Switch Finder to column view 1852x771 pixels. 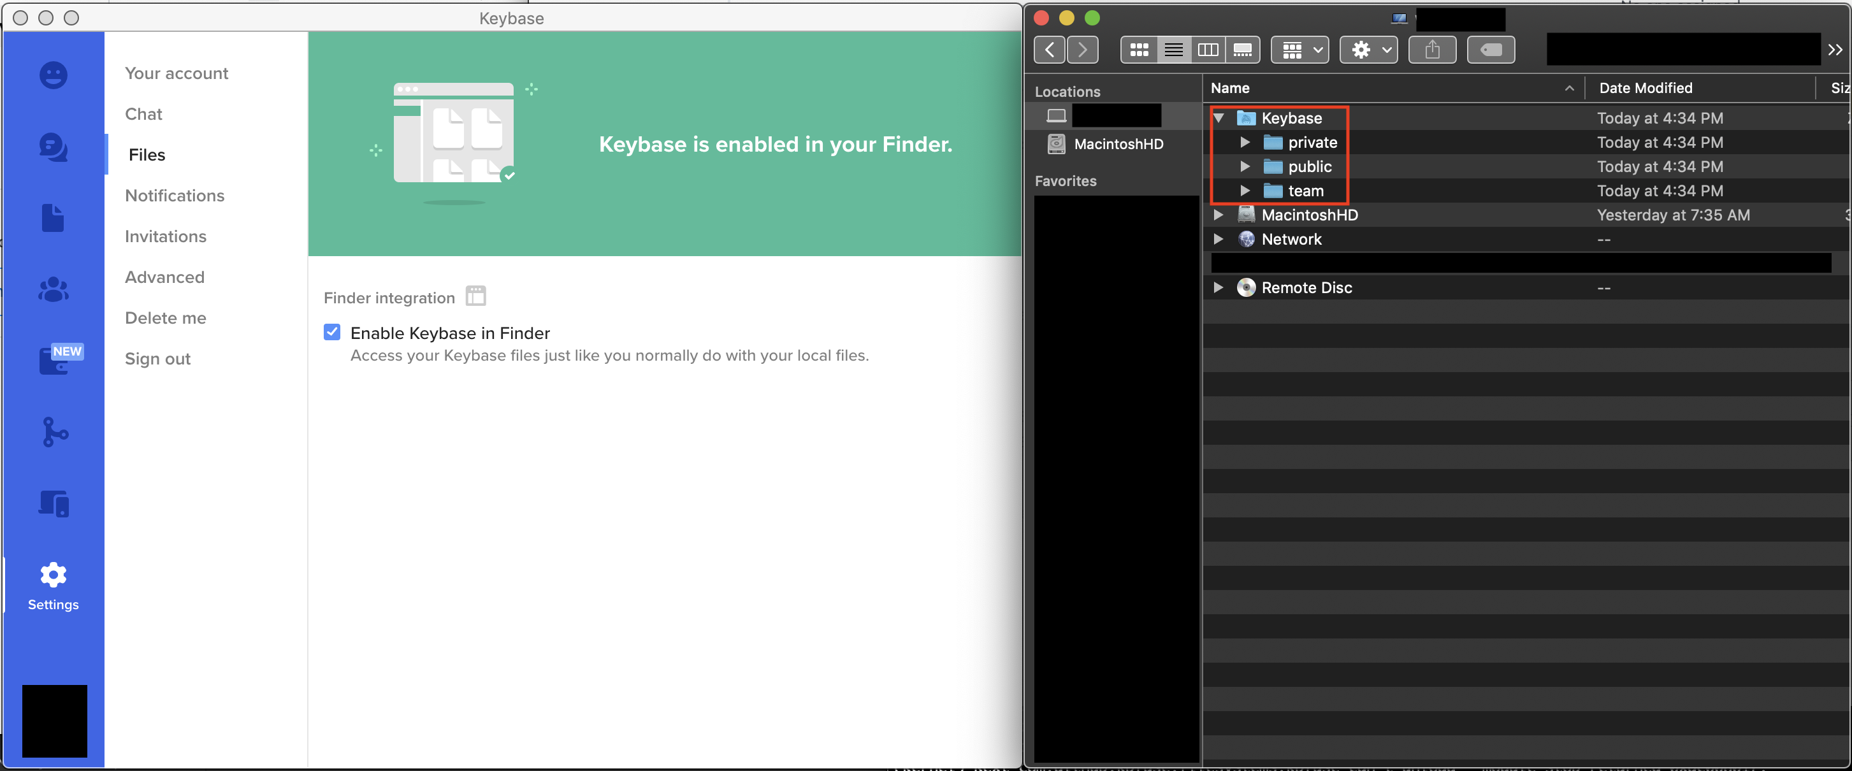pos(1208,50)
